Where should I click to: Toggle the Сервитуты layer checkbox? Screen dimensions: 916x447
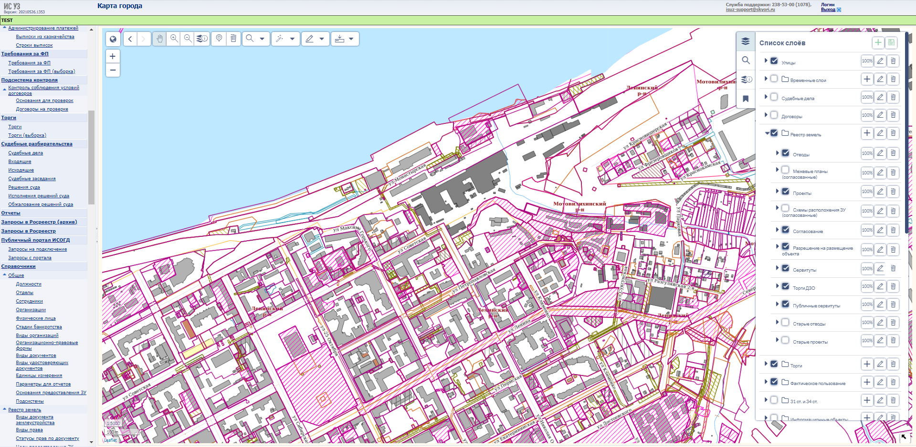tap(785, 268)
